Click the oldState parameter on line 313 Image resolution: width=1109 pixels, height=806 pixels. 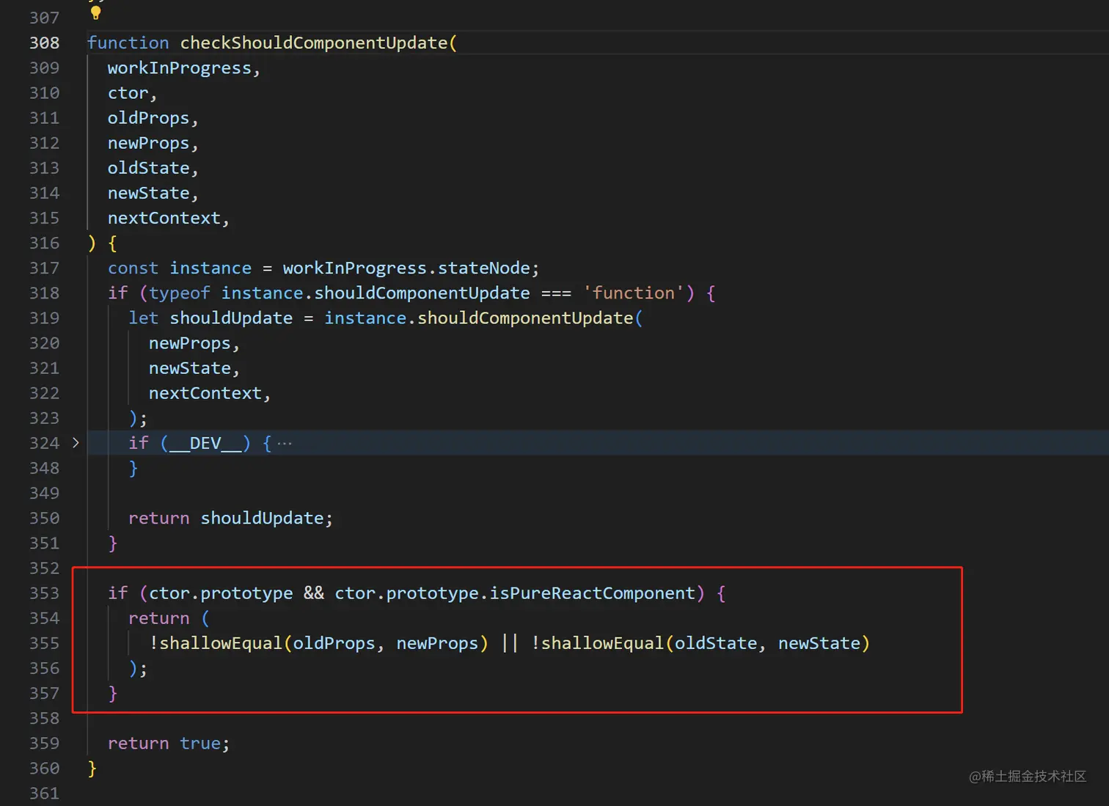[x=149, y=168]
